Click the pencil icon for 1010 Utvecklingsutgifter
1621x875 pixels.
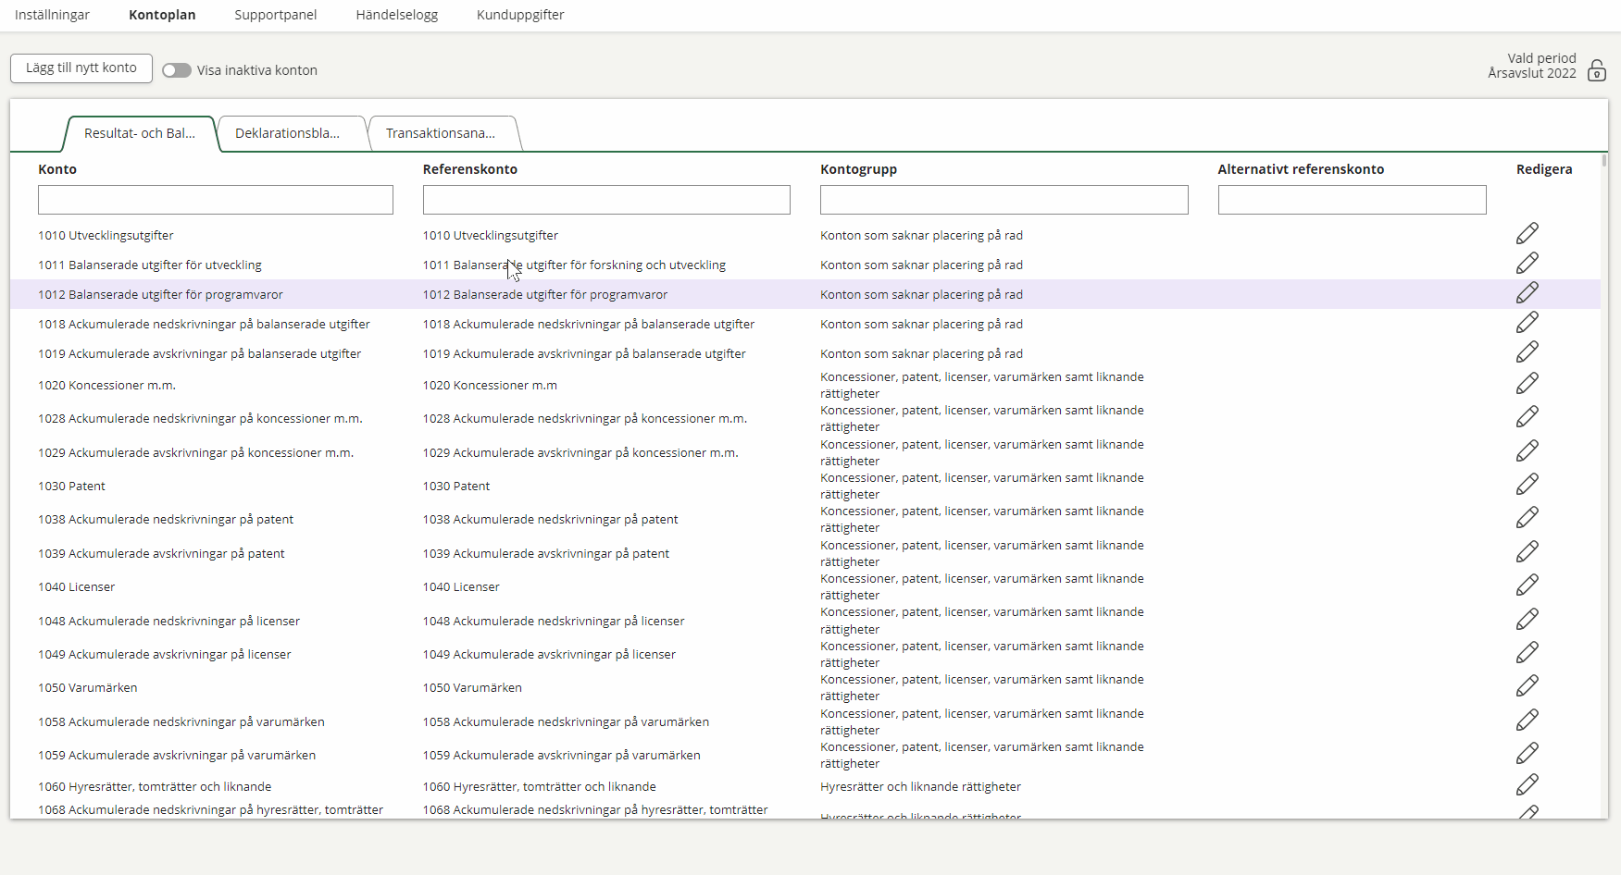(x=1527, y=234)
